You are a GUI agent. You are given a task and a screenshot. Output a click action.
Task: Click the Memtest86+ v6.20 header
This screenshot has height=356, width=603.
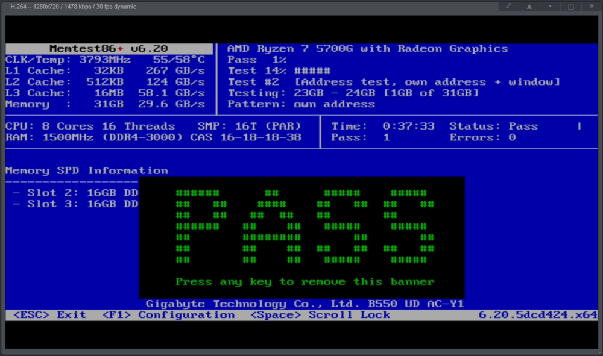click(x=109, y=48)
